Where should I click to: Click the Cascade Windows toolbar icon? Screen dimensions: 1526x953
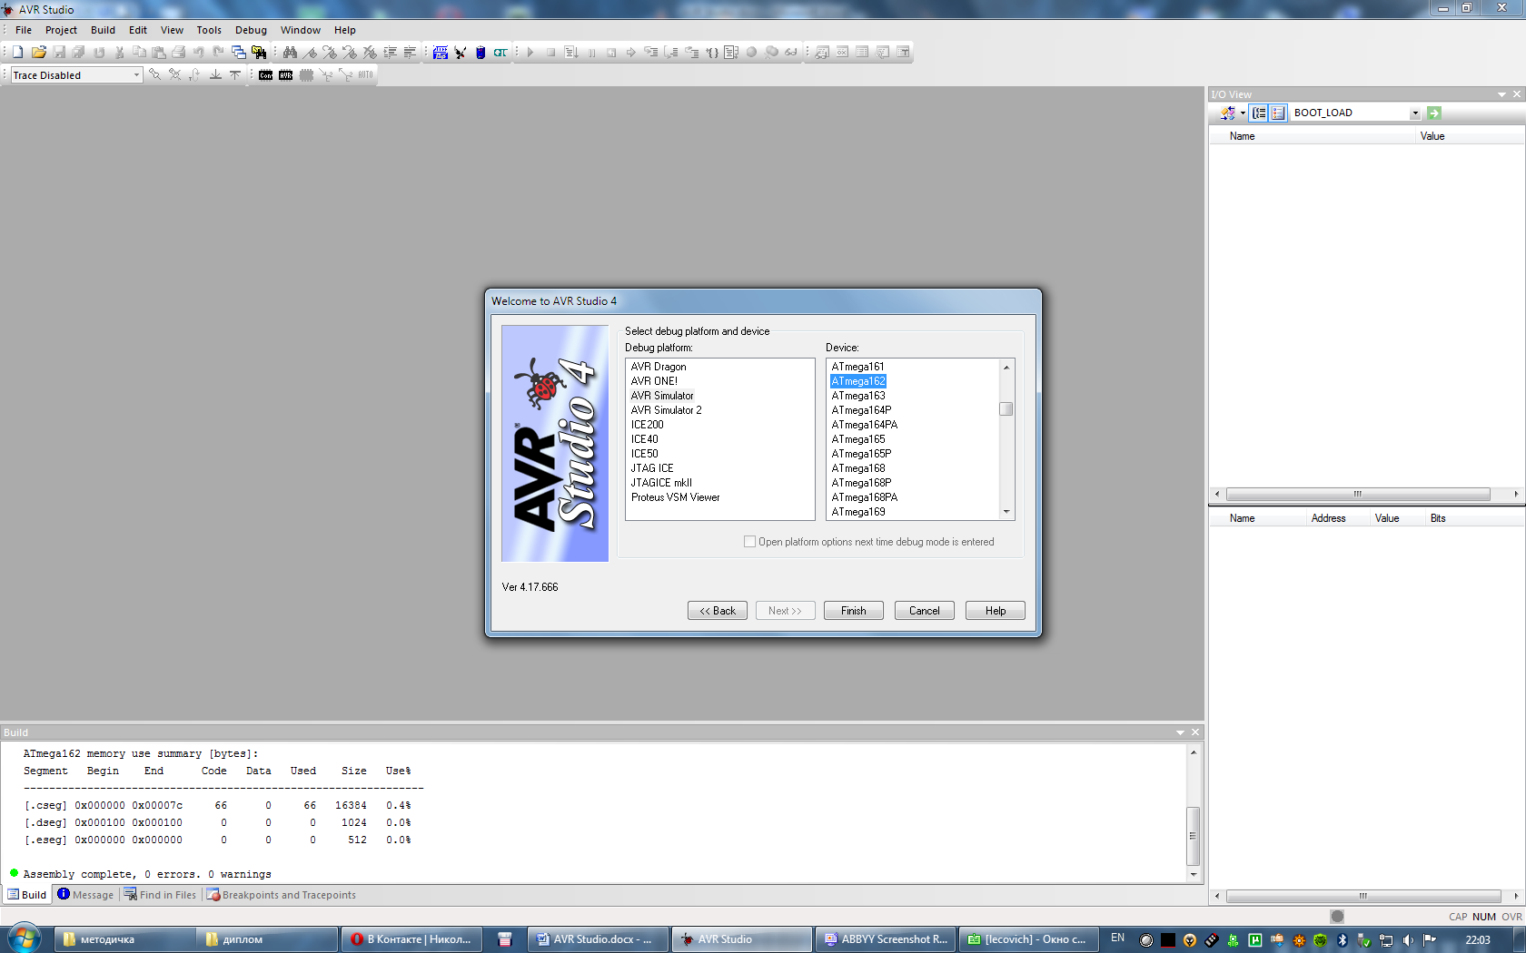click(x=239, y=53)
